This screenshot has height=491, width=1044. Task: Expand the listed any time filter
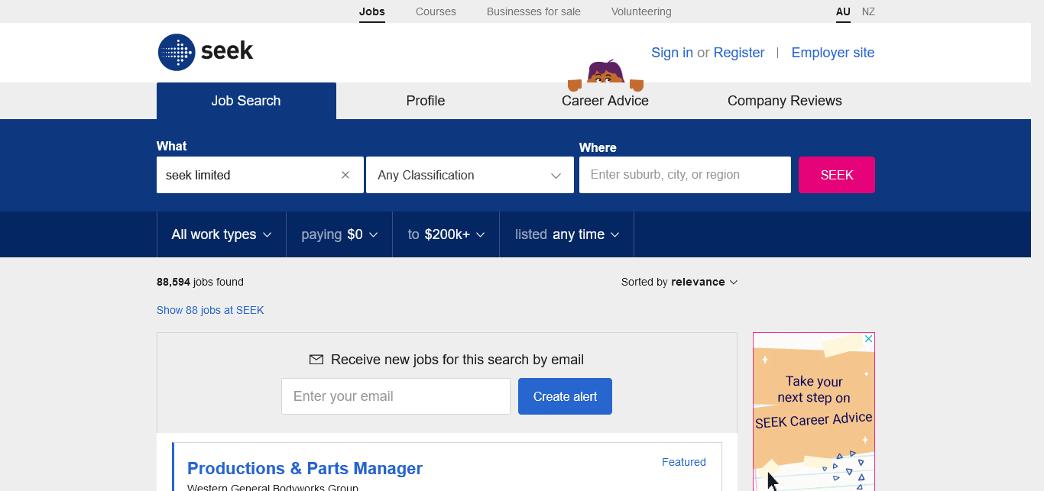(566, 234)
